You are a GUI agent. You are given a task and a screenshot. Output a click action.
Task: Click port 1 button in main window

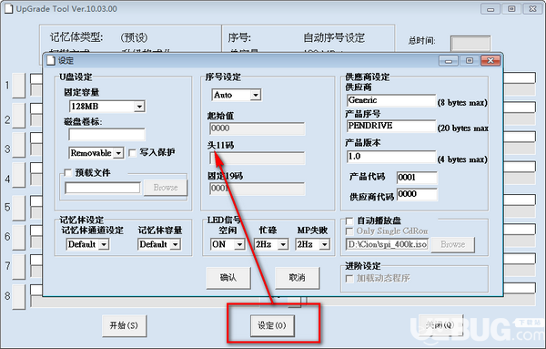pyautogui.click(x=19, y=86)
